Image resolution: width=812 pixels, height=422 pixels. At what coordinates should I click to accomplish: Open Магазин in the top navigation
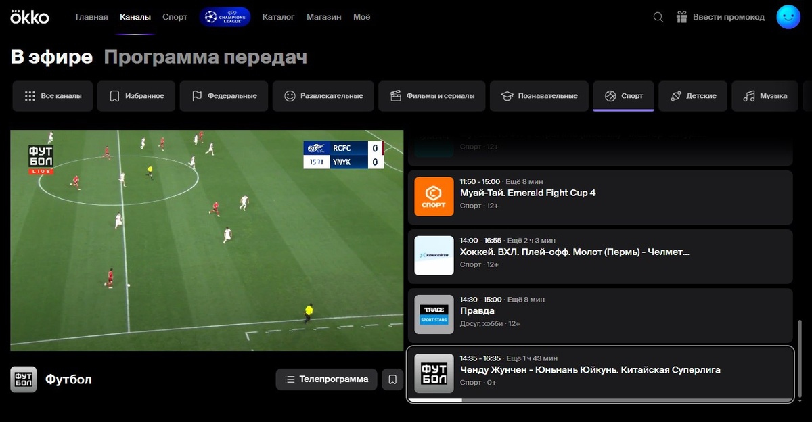324,17
